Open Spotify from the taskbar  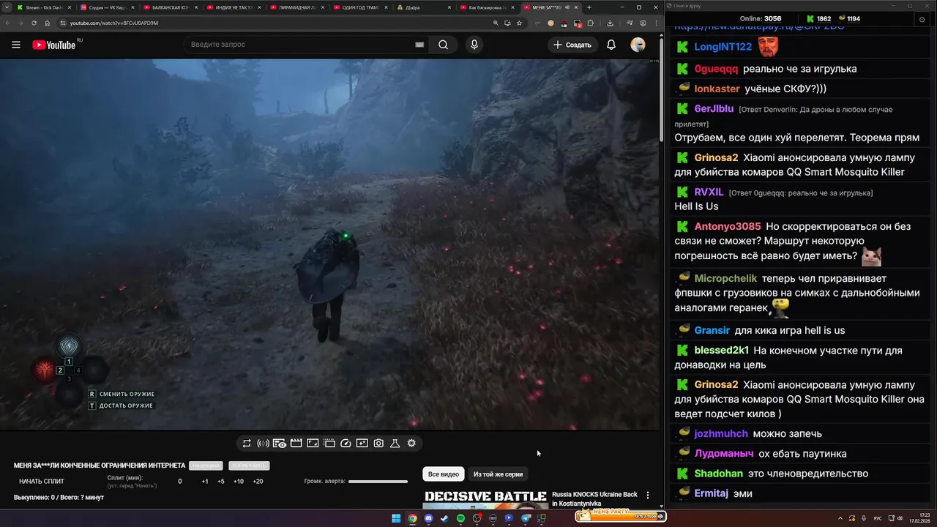click(x=460, y=518)
